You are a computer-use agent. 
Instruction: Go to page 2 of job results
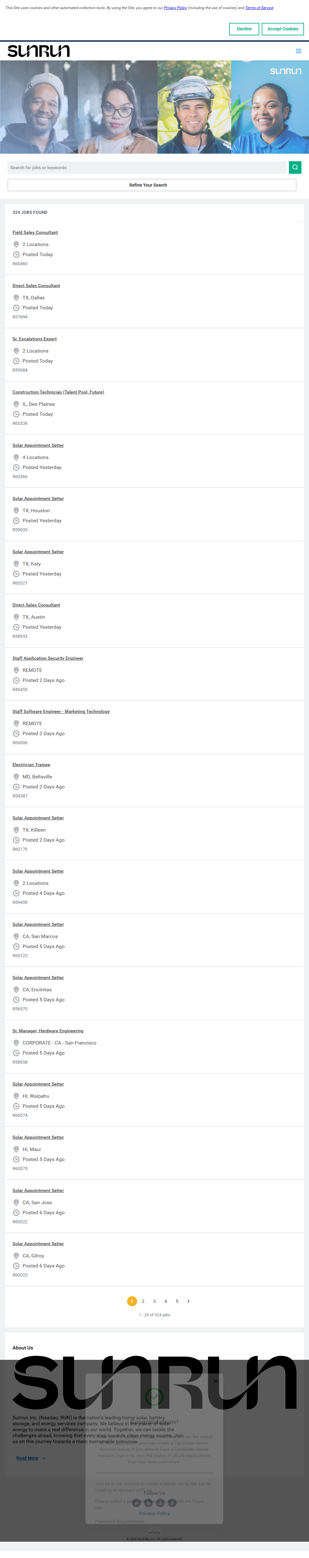143,1301
